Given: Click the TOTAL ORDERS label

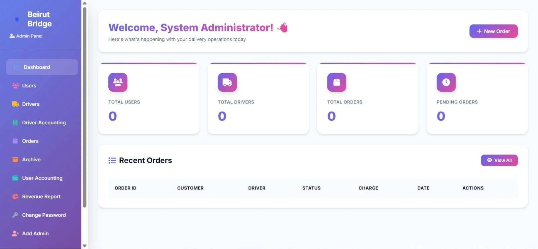Looking at the screenshot, I should point(345,102).
